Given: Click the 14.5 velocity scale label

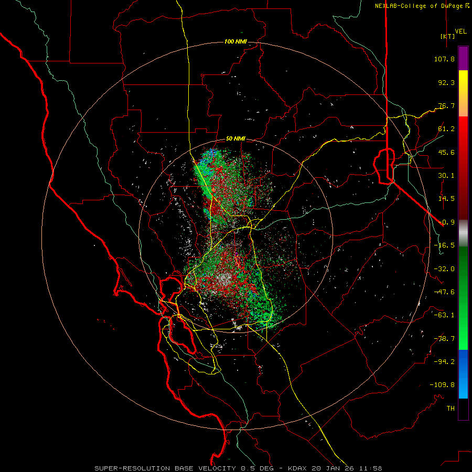Looking at the screenshot, I should 446,199.
